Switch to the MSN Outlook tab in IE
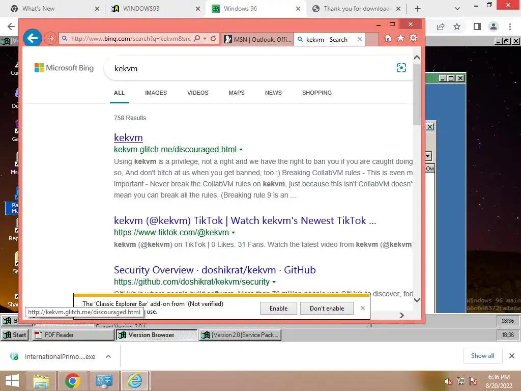The width and height of the screenshot is (521, 391). coord(257,40)
